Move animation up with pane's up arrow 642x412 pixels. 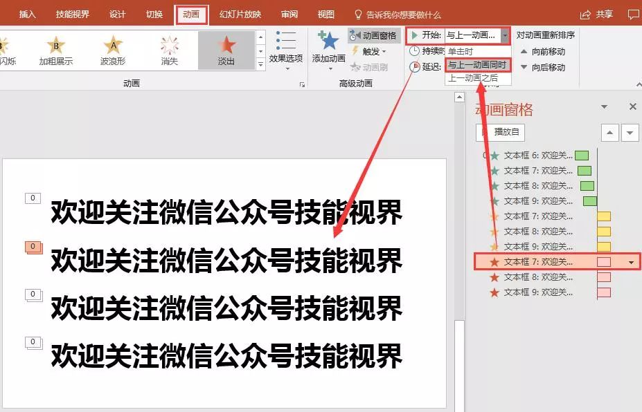pos(609,133)
